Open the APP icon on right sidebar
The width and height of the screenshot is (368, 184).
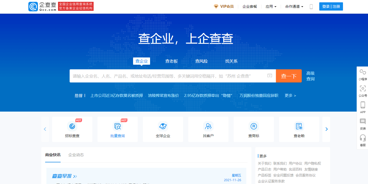(363, 106)
